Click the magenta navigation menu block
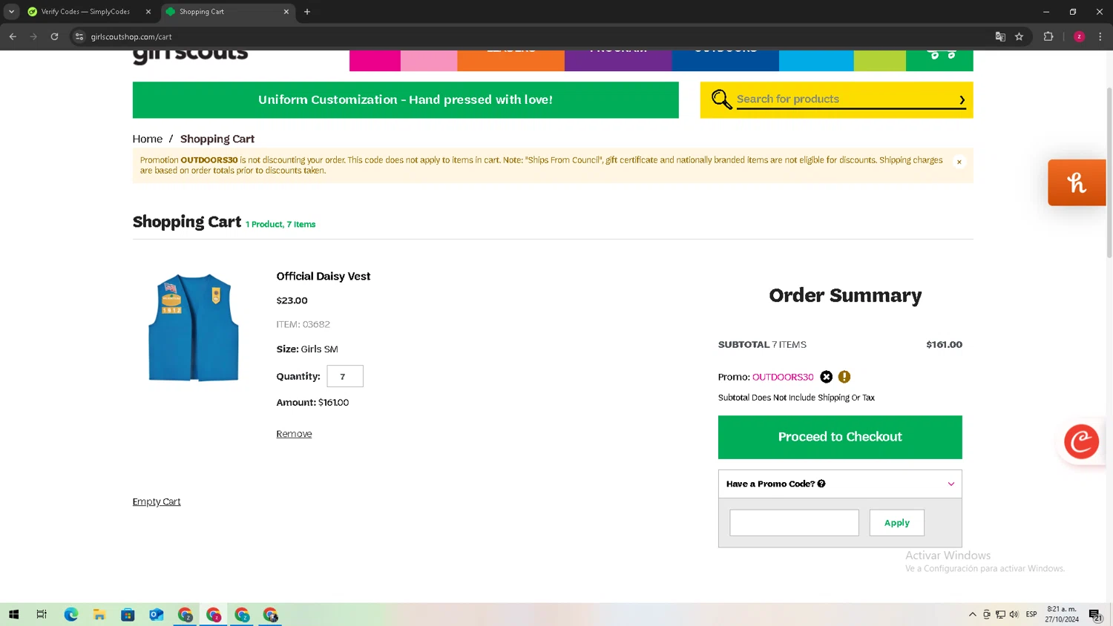1113x626 pixels. (x=375, y=61)
